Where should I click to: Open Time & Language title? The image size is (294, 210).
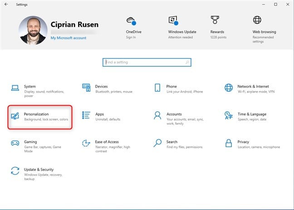pos(252,114)
